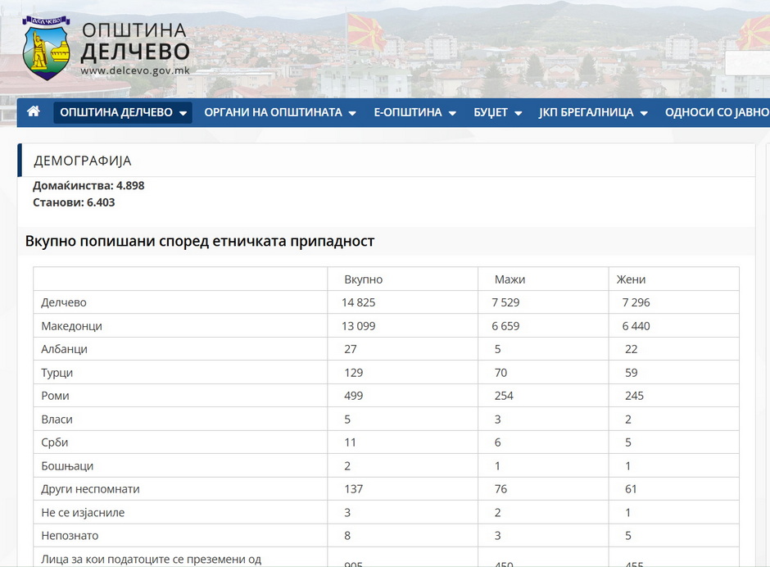Screen dimensions: 770x567
Task: Click the ОПШТИНА ДЕЛЧЕВО site title text
Action: (x=135, y=41)
